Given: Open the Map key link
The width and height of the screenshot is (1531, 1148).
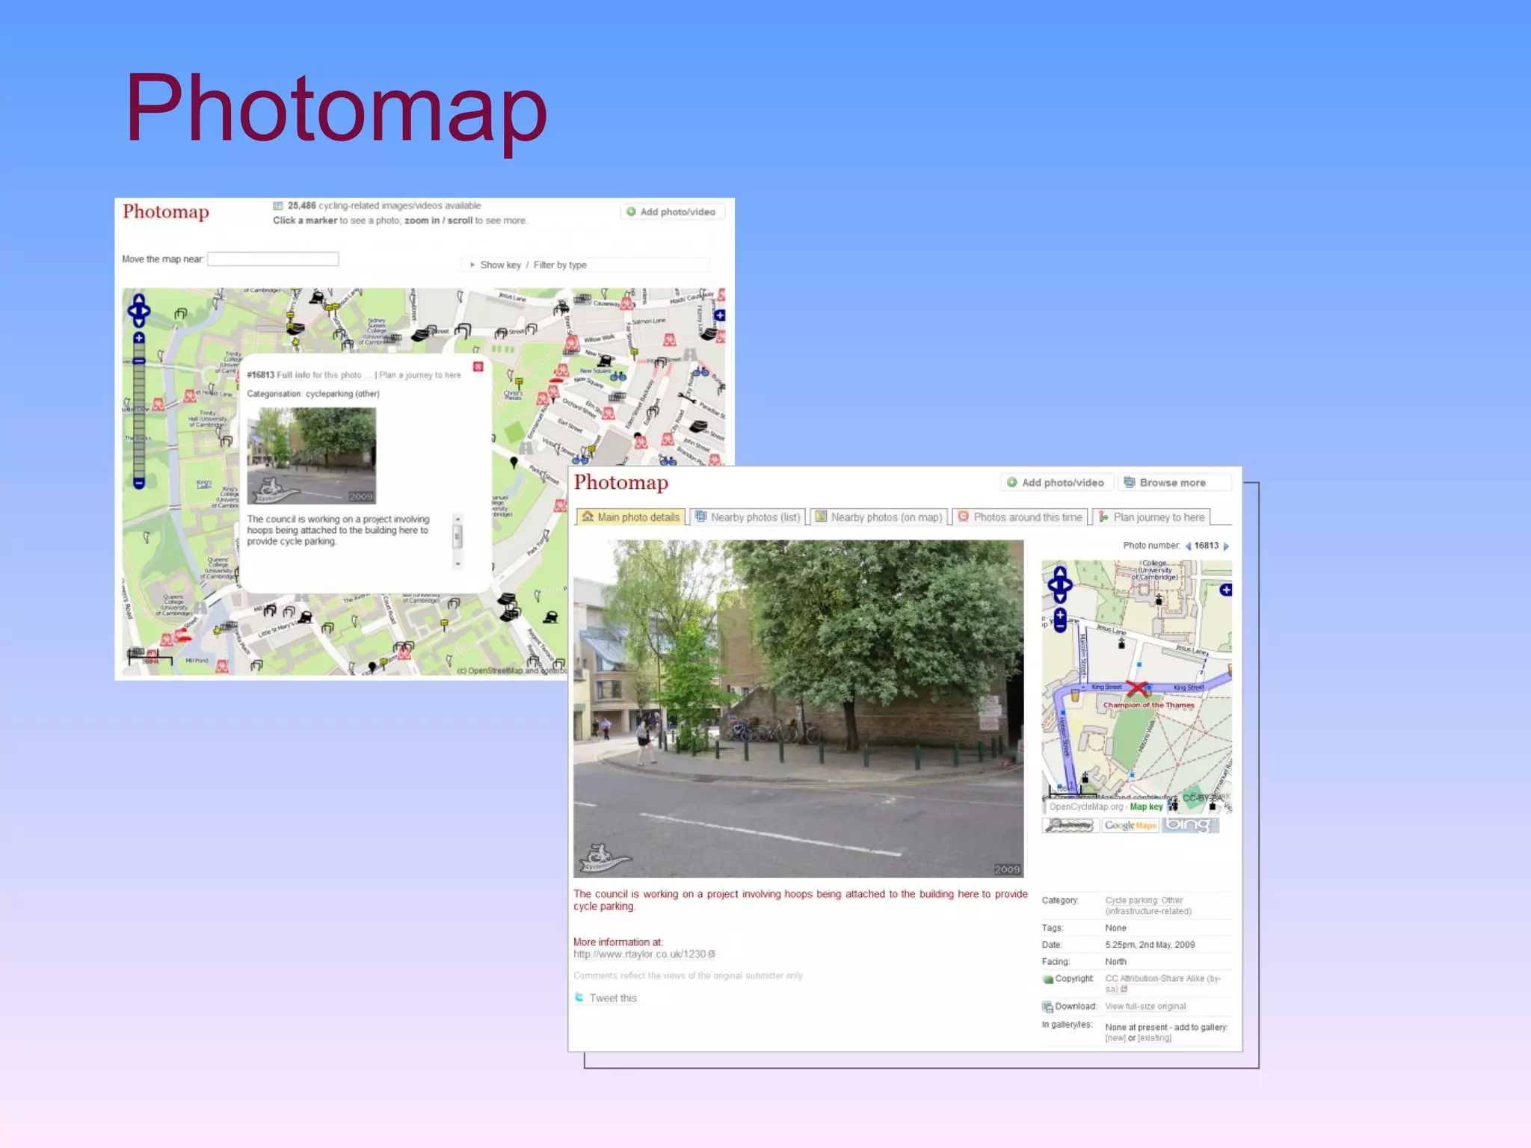Looking at the screenshot, I should coord(1146,807).
